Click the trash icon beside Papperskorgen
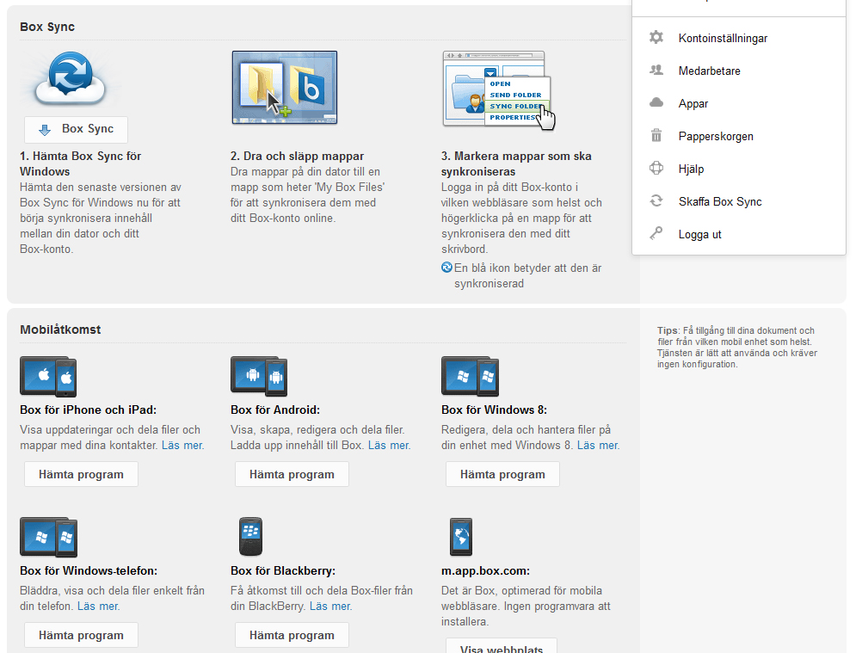Viewport: 862px width, 653px height. coord(656,135)
